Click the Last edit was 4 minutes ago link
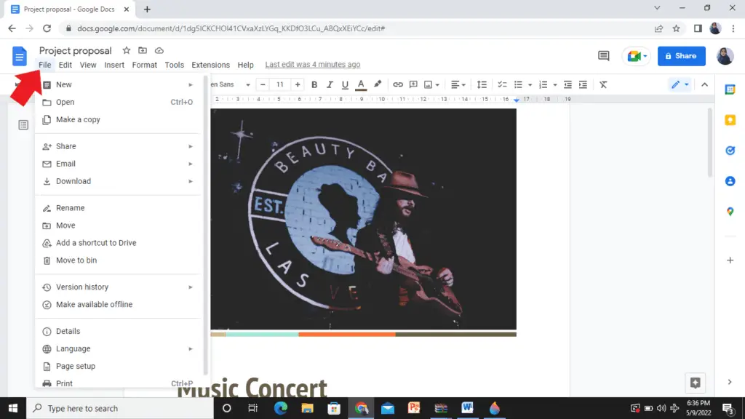Screen dimensions: 745x419 click(313, 64)
